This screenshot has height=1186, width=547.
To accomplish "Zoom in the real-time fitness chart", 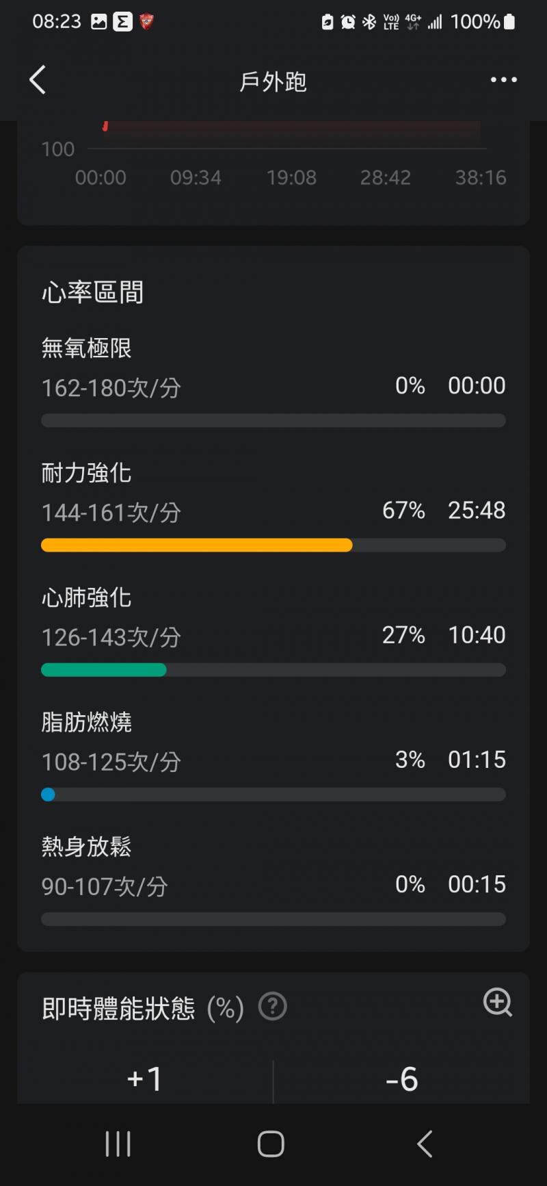I will point(497,1003).
